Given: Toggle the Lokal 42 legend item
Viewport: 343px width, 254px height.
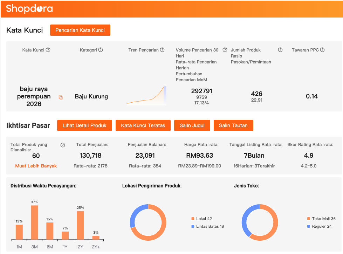Looking at the screenshot, I should point(204,219).
